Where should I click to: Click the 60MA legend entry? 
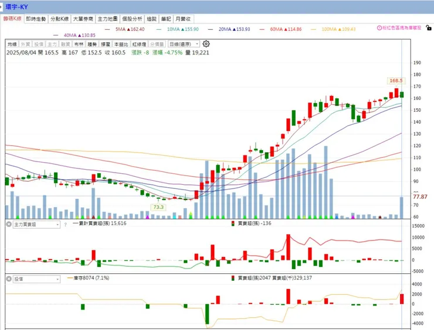[x=281, y=29]
